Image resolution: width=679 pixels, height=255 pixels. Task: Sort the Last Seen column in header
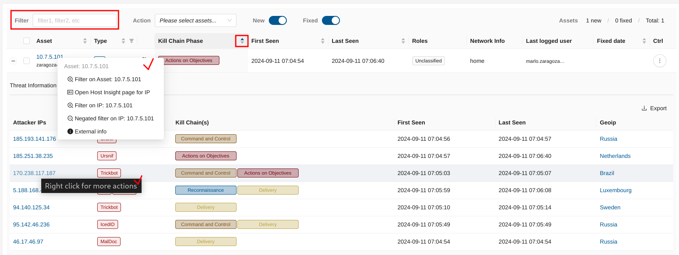(403, 41)
